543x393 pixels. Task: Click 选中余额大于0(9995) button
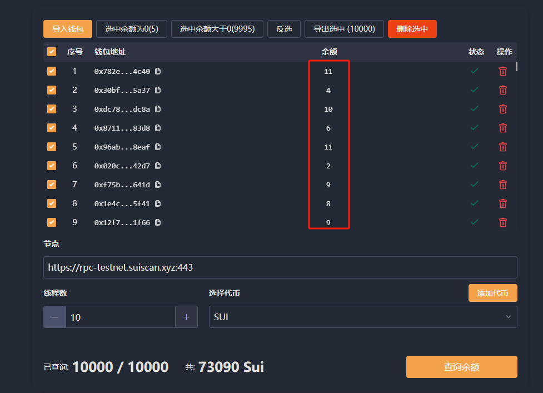[x=217, y=29]
